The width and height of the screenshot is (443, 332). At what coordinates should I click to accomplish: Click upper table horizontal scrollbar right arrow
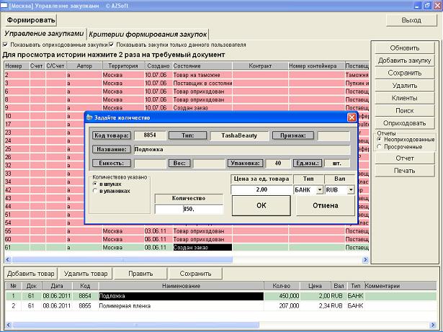click(366, 259)
